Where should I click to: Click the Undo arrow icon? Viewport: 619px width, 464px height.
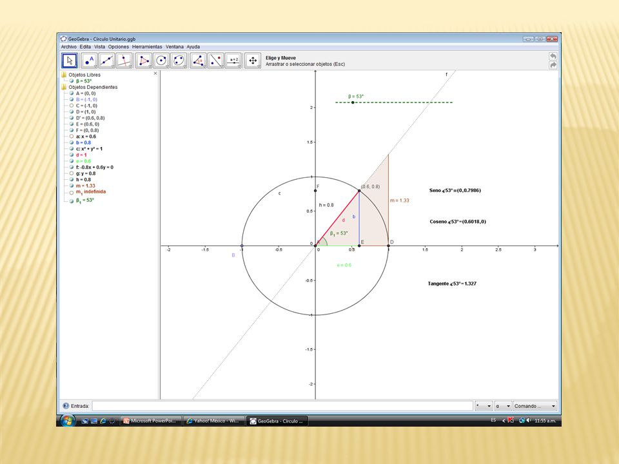tap(553, 56)
